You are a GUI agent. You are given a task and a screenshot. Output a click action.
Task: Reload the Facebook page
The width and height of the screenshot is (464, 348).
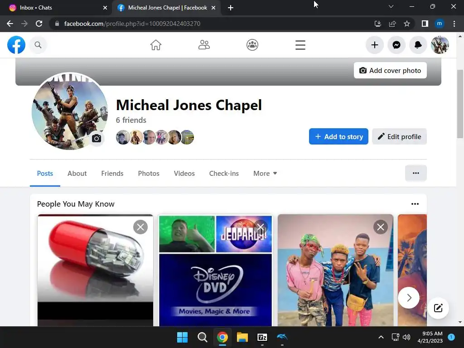tap(39, 24)
